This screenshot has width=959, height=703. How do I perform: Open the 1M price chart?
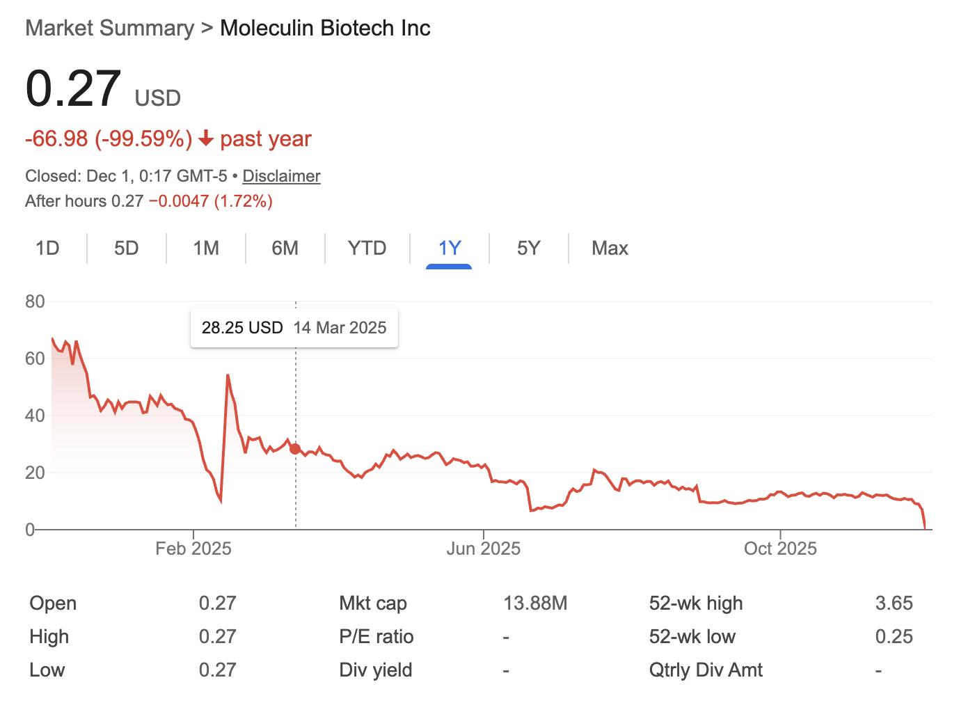point(205,248)
